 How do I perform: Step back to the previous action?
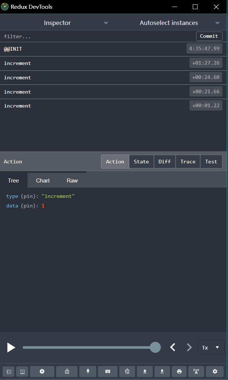[x=173, y=347]
